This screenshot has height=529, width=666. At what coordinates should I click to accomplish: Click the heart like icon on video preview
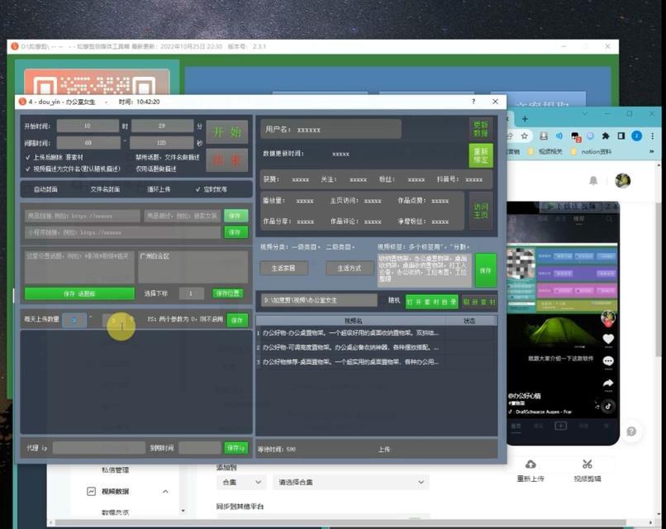click(608, 339)
